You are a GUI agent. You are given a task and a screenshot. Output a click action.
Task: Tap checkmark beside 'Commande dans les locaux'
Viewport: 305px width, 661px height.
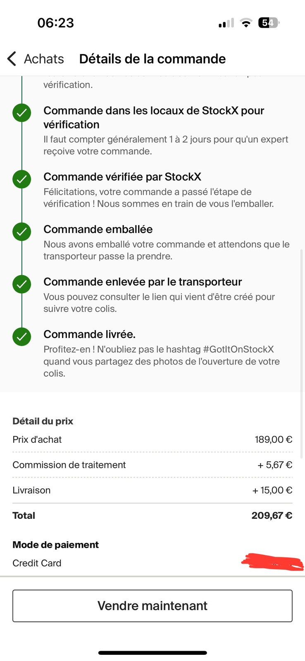(x=21, y=112)
